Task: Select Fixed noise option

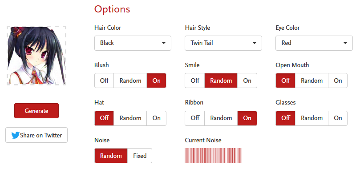Action: (140, 156)
